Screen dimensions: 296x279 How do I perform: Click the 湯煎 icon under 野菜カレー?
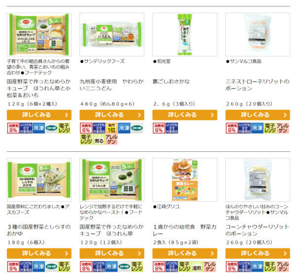[x=197, y=267]
